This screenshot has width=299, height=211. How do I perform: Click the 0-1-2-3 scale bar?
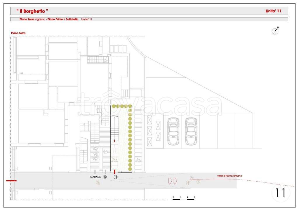(x=184, y=199)
